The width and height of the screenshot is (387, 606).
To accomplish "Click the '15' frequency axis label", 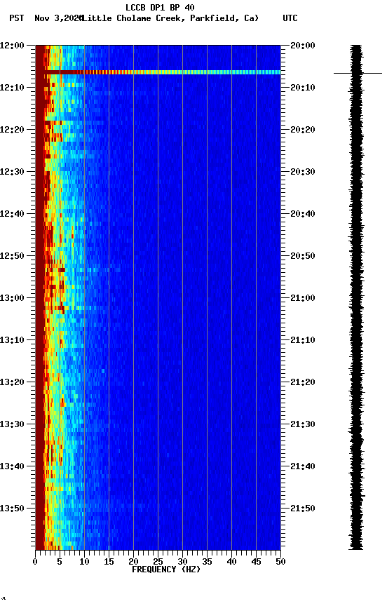I will 109,562.
